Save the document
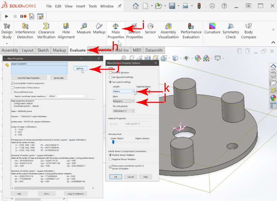 pyautogui.click(x=172, y=6)
